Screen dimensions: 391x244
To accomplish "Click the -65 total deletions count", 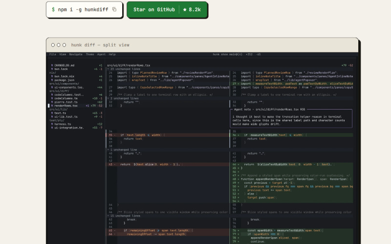I will 258,54.
